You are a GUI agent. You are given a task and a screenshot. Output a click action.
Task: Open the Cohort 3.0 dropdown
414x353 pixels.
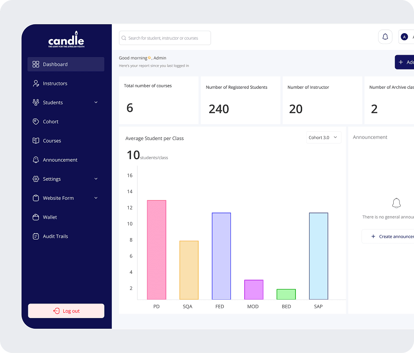(x=323, y=137)
